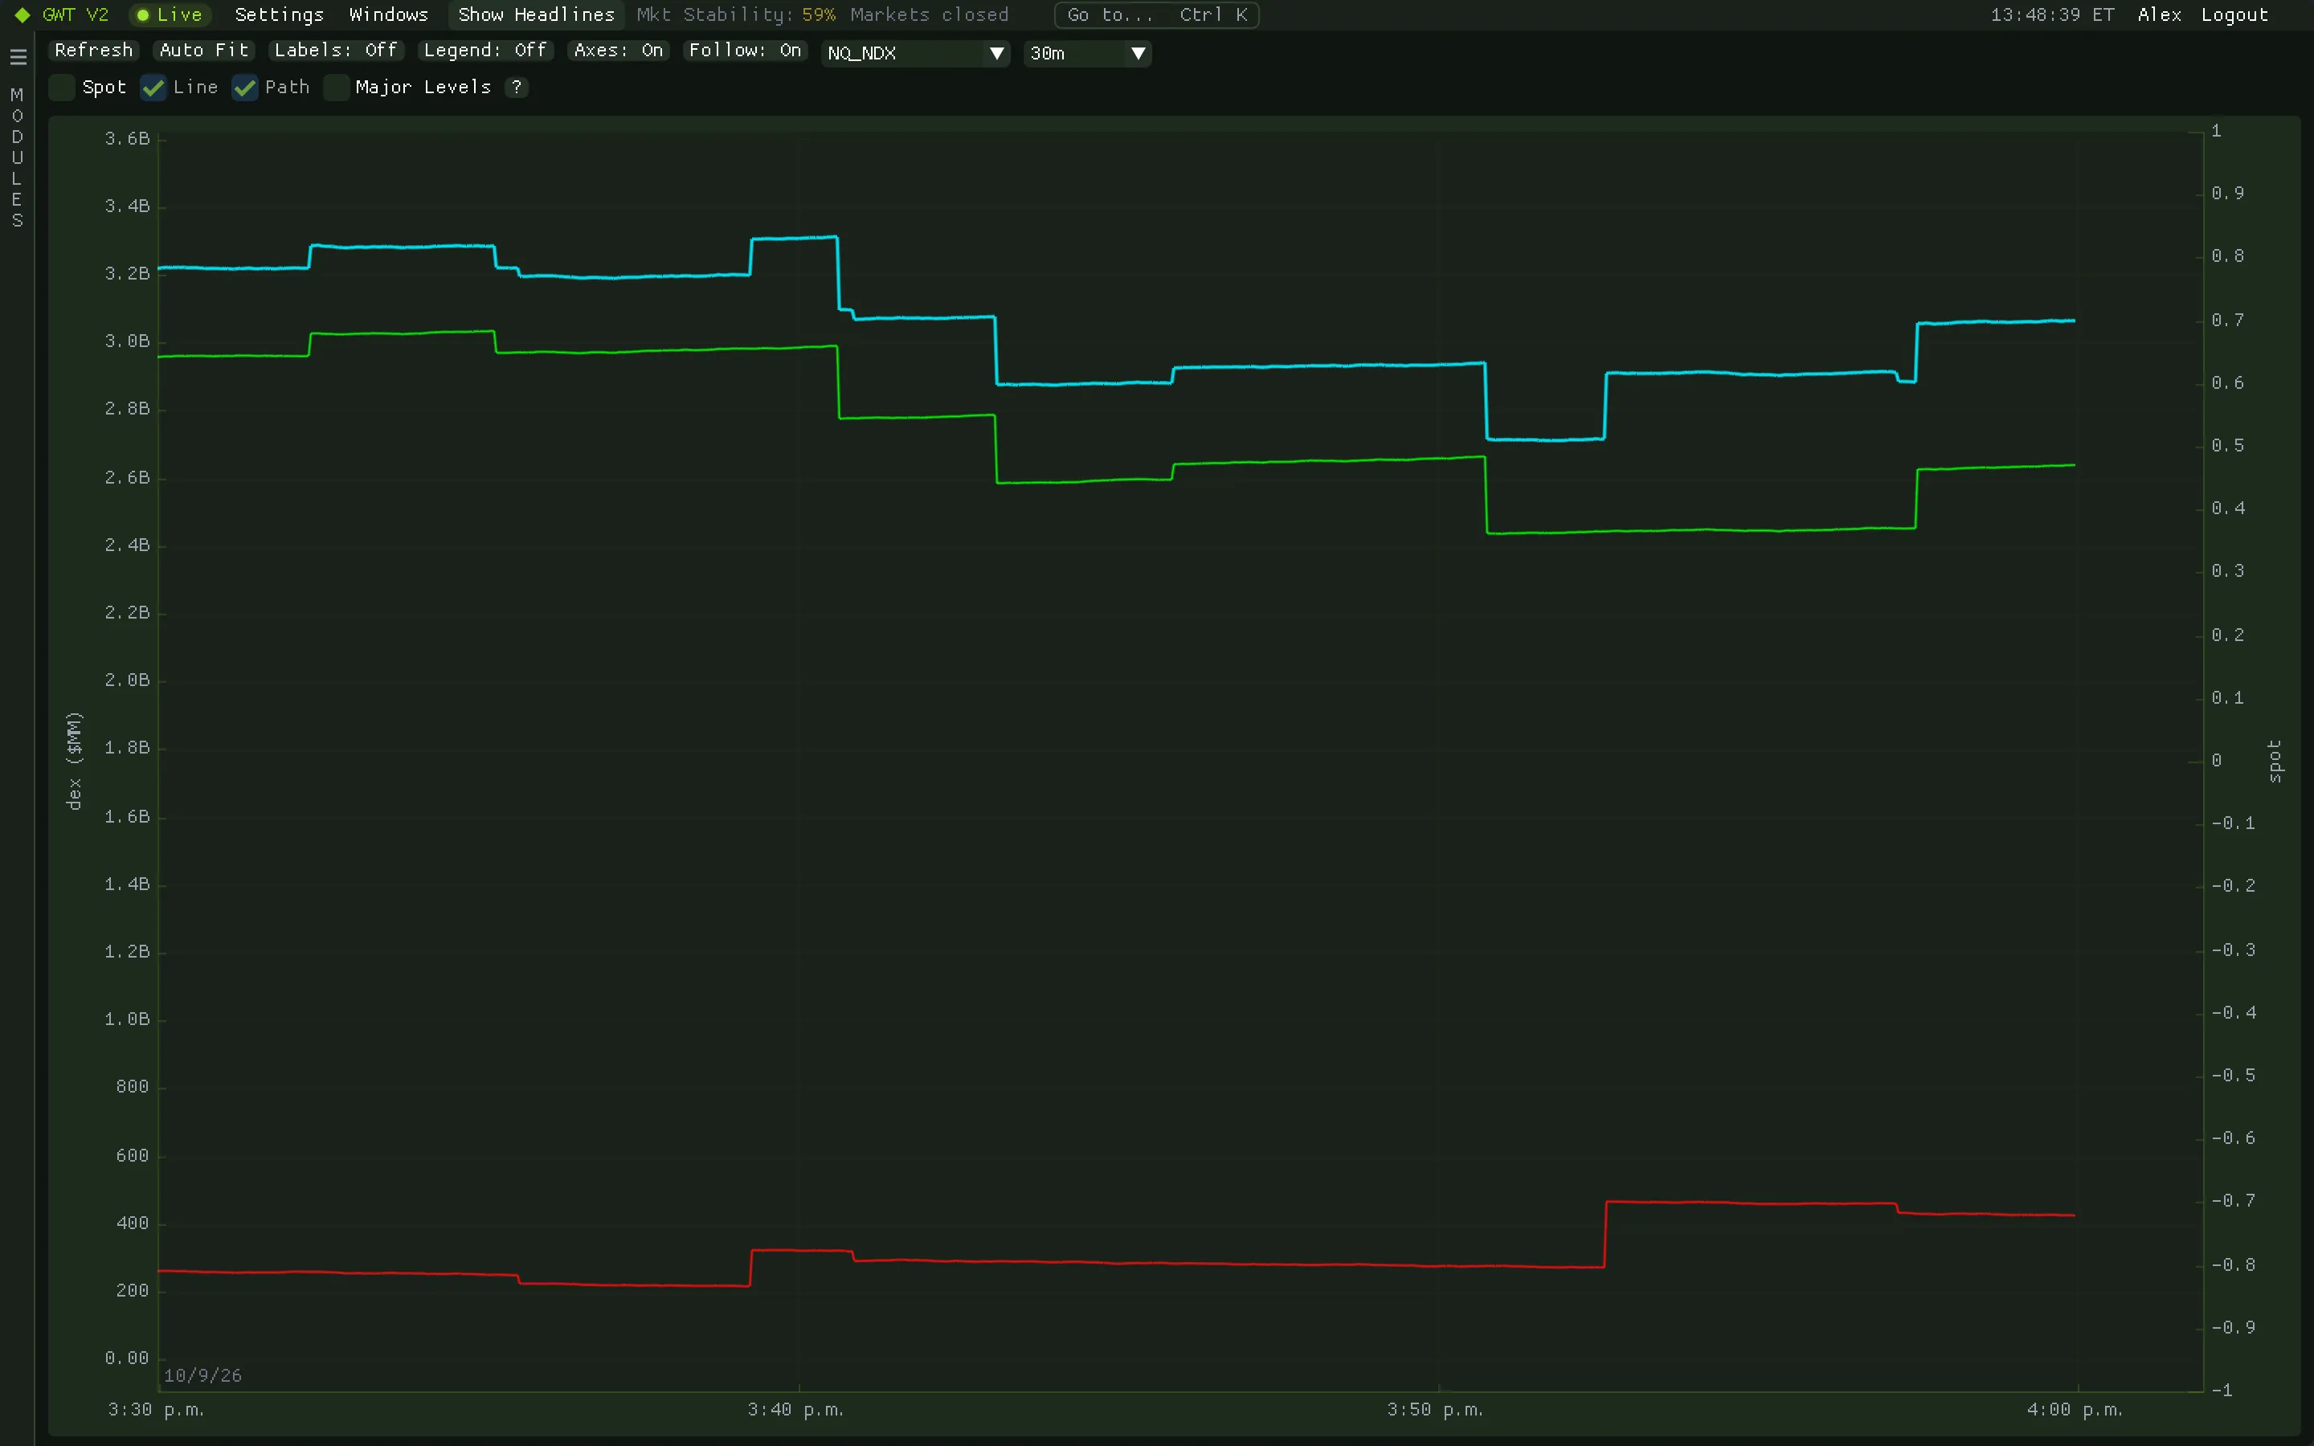Click the 3:40 p.m. time axis label
The width and height of the screenshot is (2314, 1446).
coord(795,1410)
